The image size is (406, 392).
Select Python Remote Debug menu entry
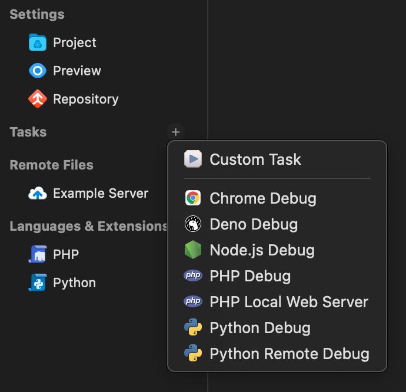pyautogui.click(x=289, y=354)
